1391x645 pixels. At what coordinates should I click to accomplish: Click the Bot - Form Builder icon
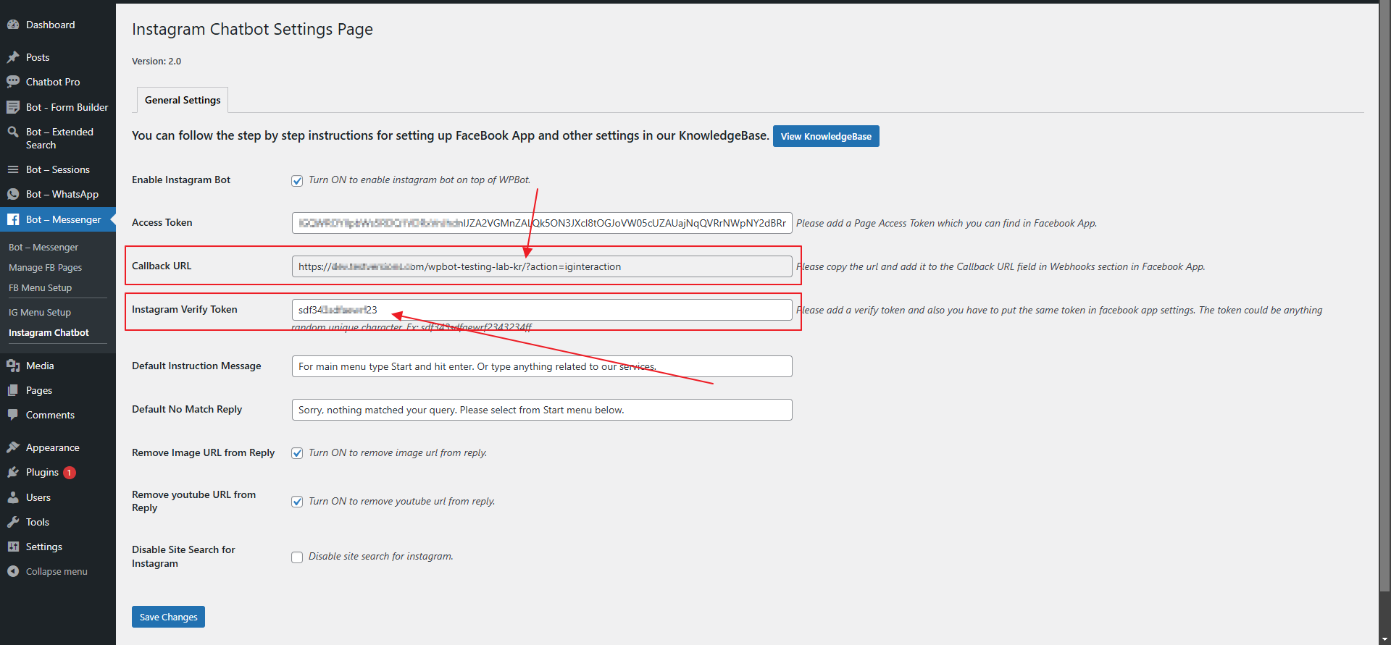[x=13, y=107]
